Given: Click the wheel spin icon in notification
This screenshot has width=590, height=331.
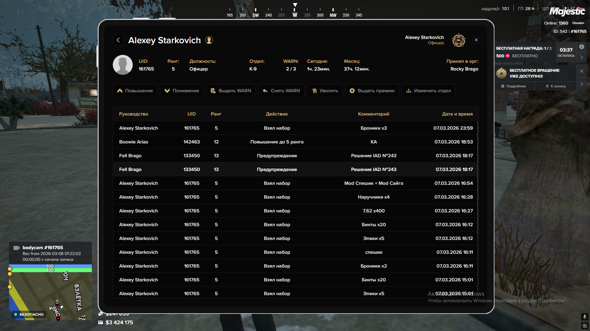Looking at the screenshot, I should (502, 73).
